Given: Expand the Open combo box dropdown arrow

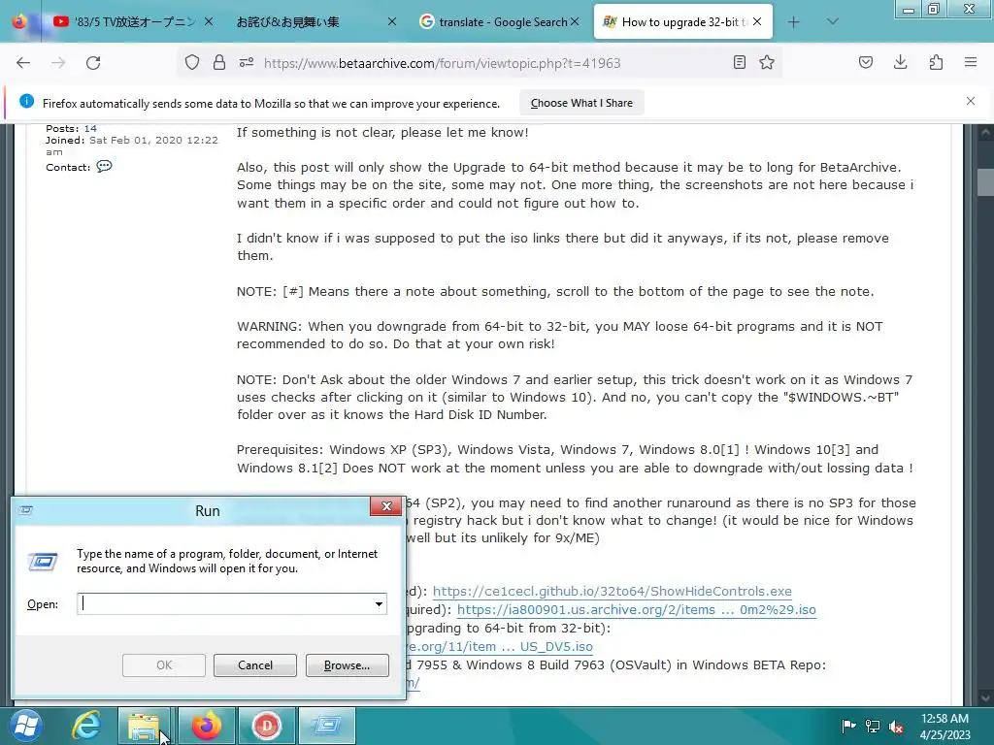Looking at the screenshot, I should [x=380, y=603].
